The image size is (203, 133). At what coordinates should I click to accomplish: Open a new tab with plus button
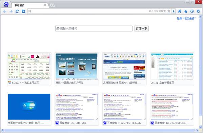click(x=52, y=5)
